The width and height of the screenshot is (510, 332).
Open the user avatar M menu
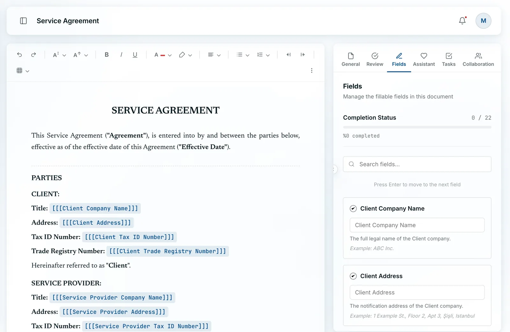[483, 21]
